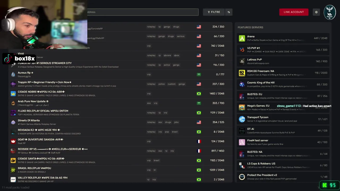Click the Latinos PvP server icon
Image resolution: width=340 pixels, height=191 pixels.
pos(242,61)
